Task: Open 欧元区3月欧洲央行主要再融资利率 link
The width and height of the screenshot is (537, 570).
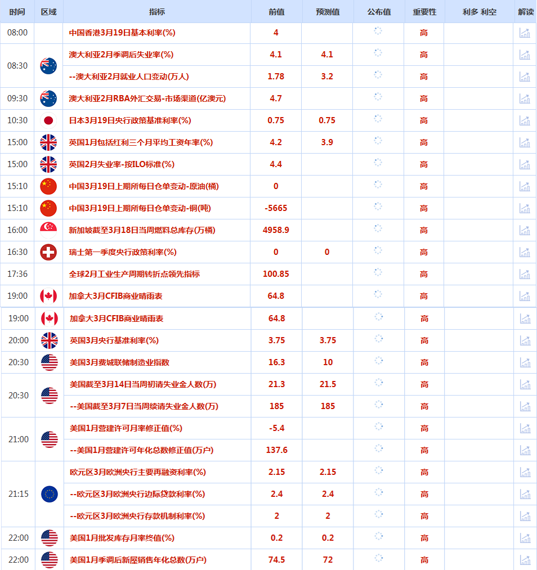Action: coord(137,472)
